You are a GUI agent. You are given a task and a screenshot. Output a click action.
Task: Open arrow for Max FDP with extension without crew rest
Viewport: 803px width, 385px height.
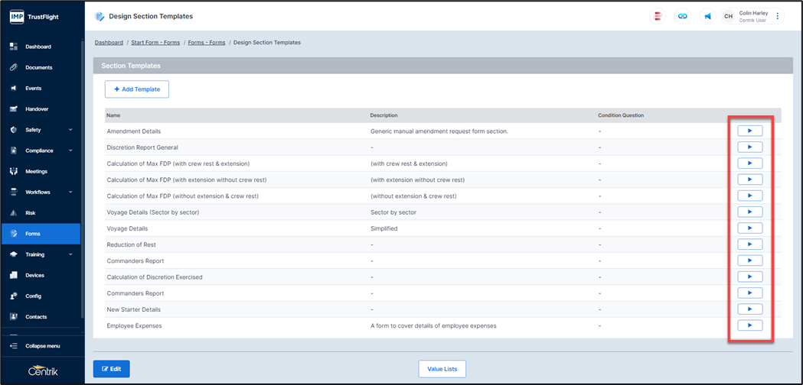(749, 180)
